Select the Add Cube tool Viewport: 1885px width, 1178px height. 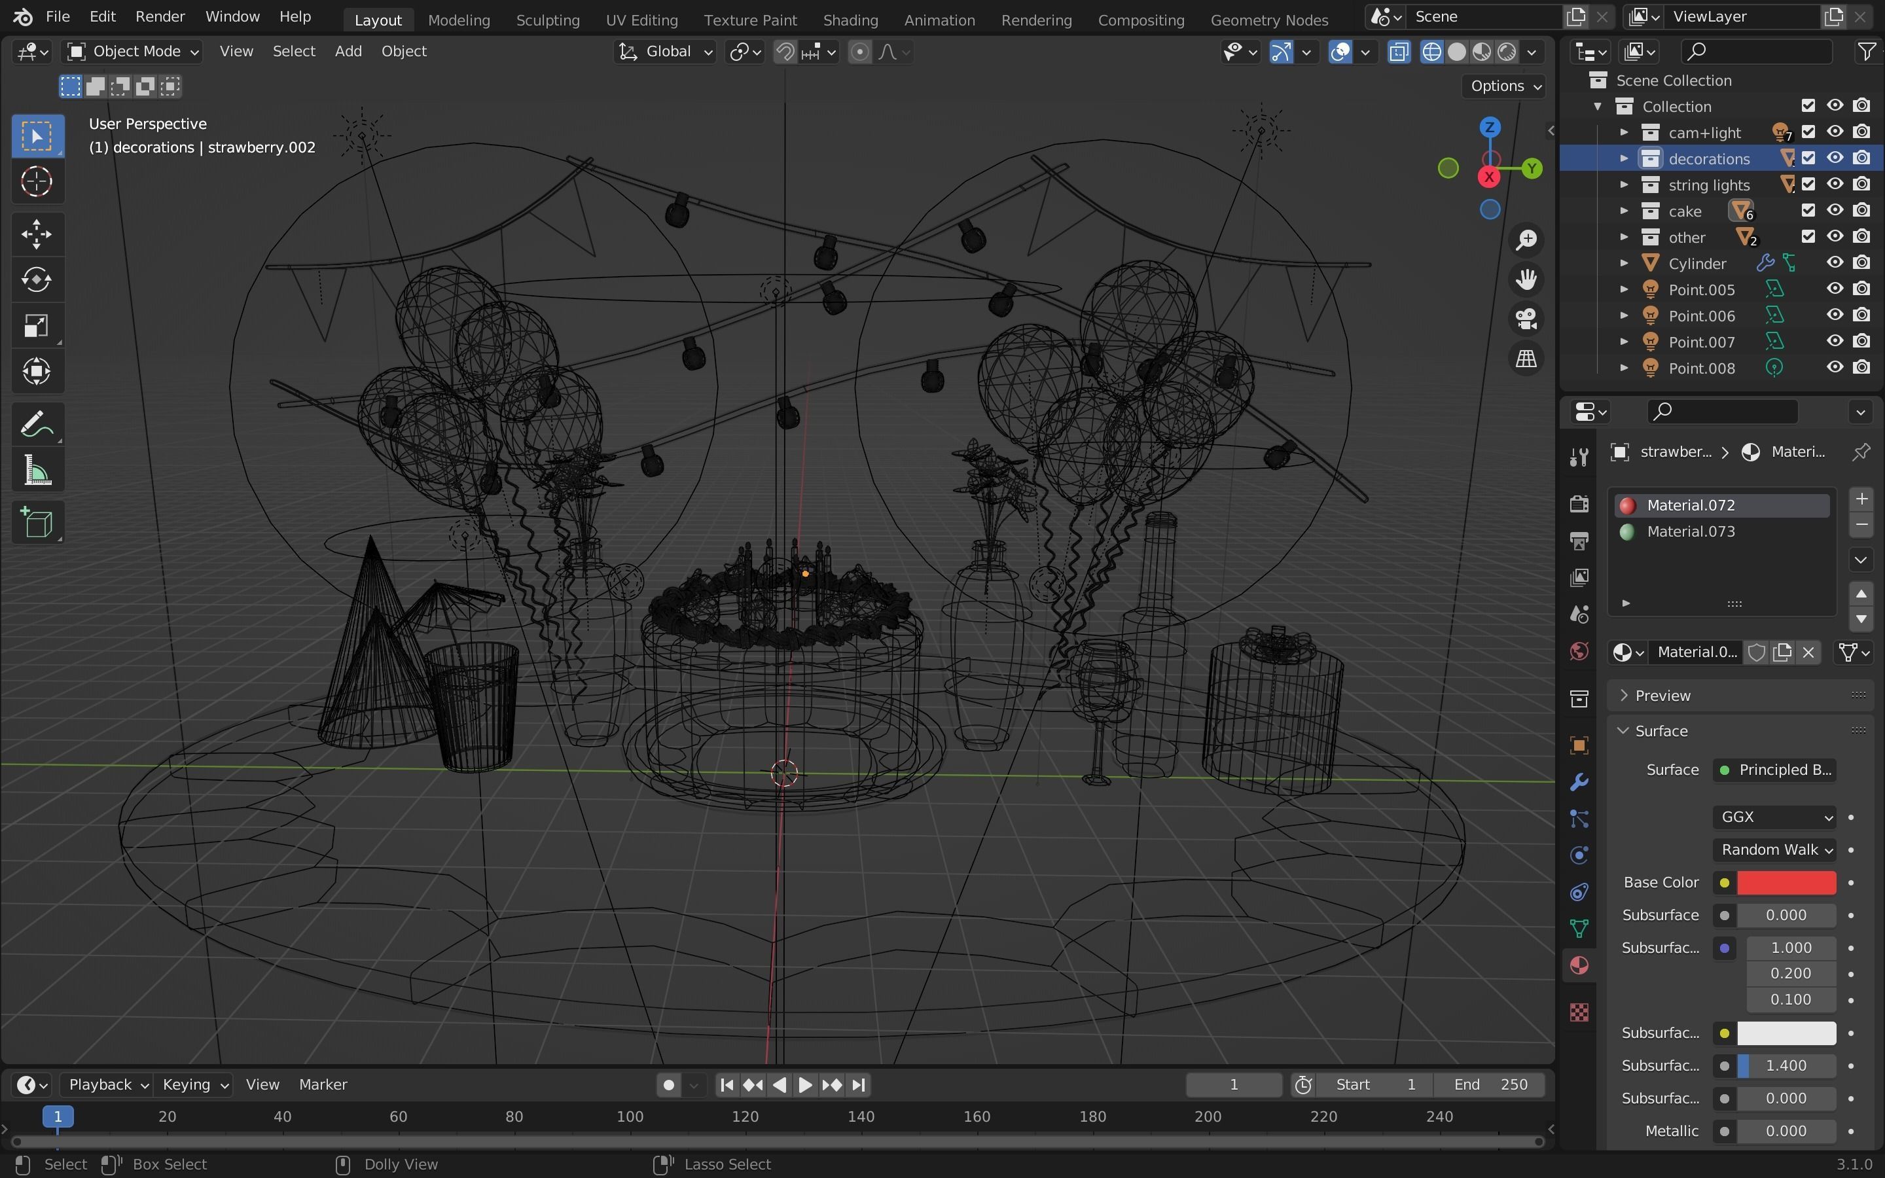[37, 523]
